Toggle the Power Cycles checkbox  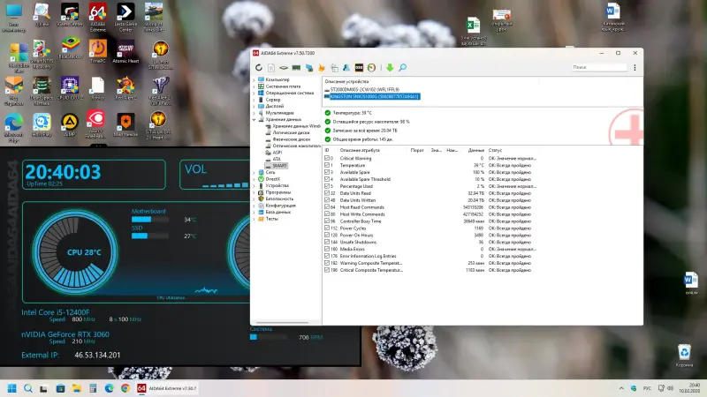327,228
